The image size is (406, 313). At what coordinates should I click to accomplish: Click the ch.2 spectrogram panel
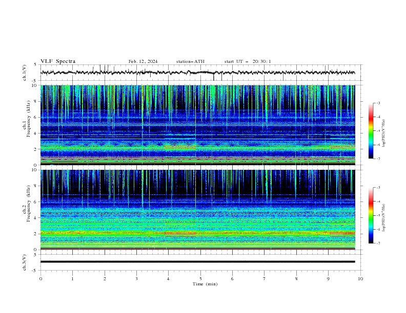pyautogui.click(x=197, y=210)
